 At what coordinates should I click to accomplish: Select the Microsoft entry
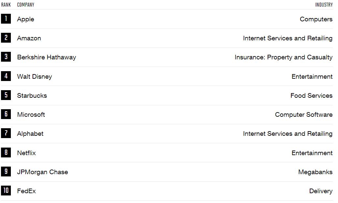click(x=31, y=114)
